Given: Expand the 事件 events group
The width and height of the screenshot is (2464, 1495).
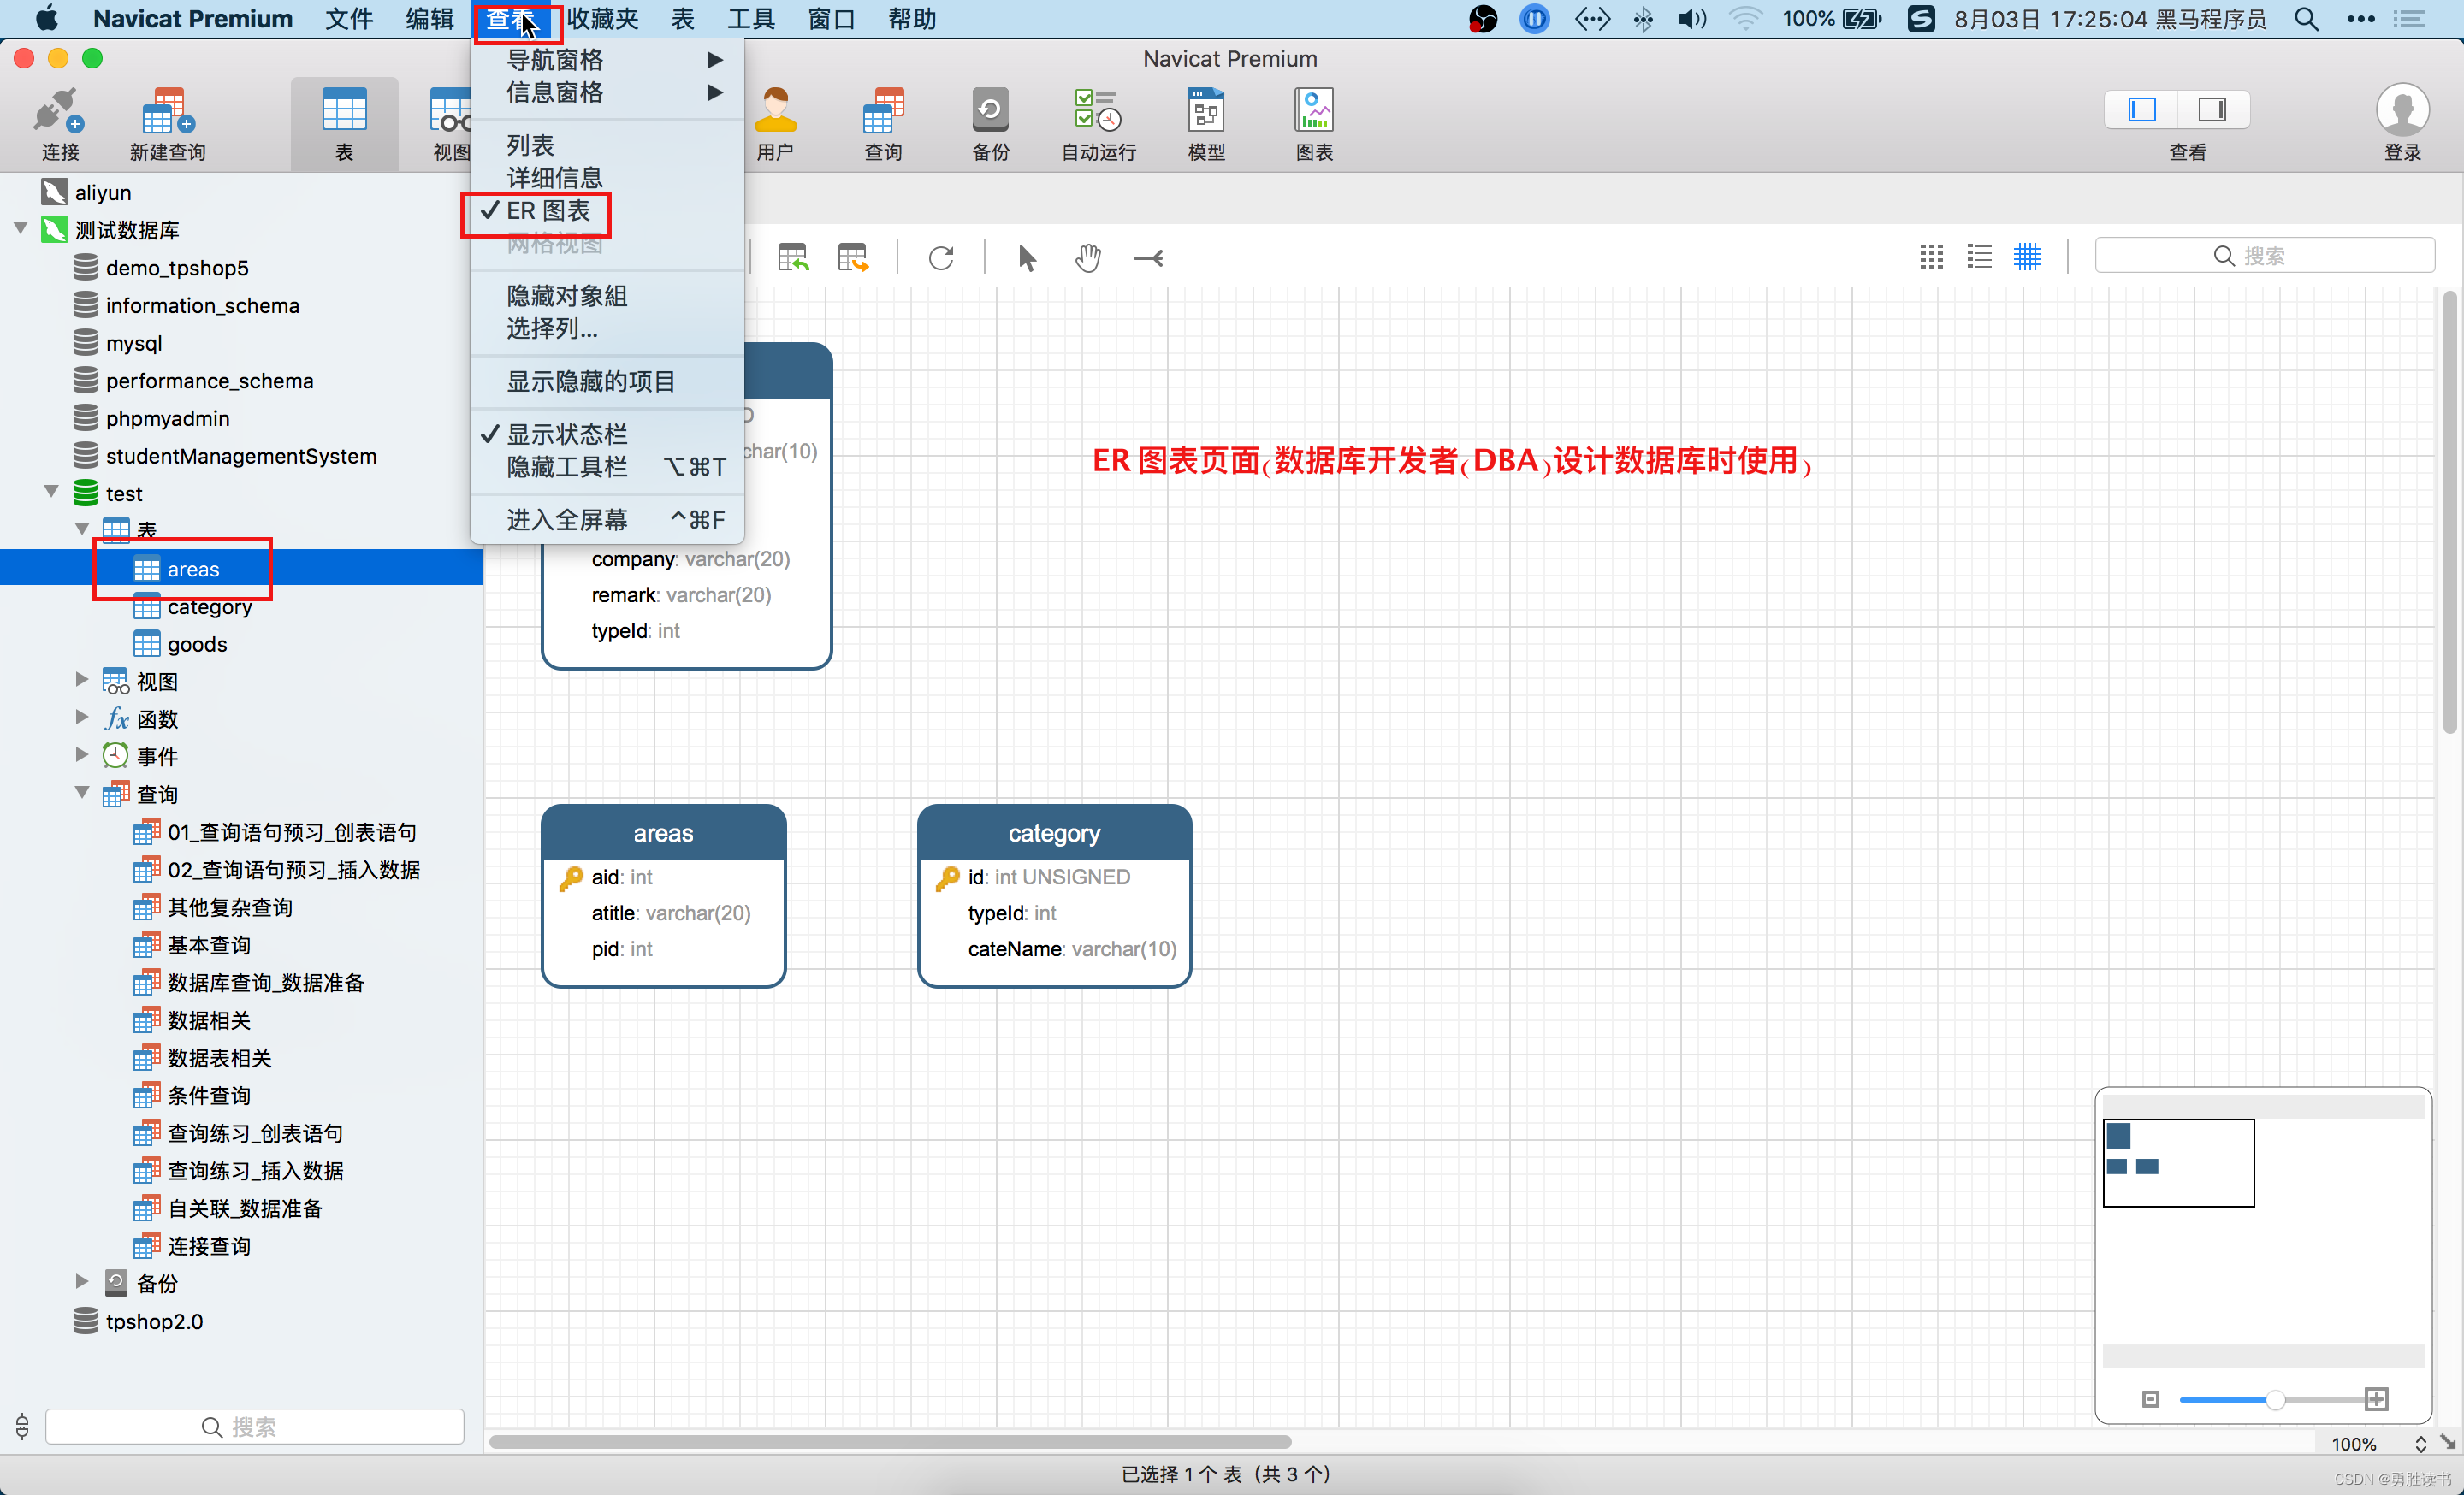Looking at the screenshot, I should coord(83,755).
